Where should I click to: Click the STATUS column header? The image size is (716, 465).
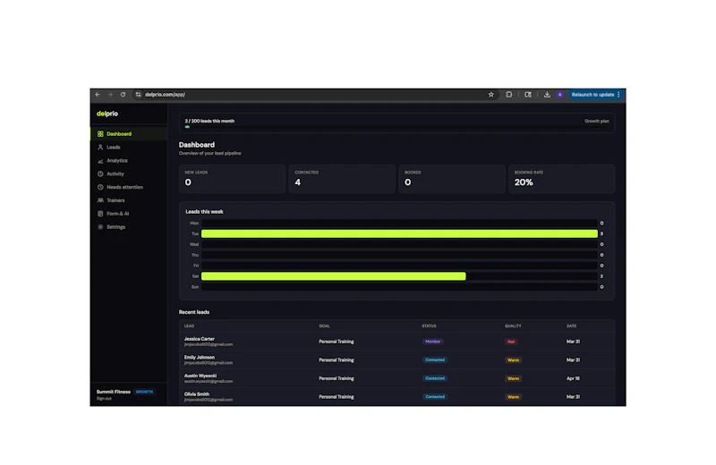point(429,325)
